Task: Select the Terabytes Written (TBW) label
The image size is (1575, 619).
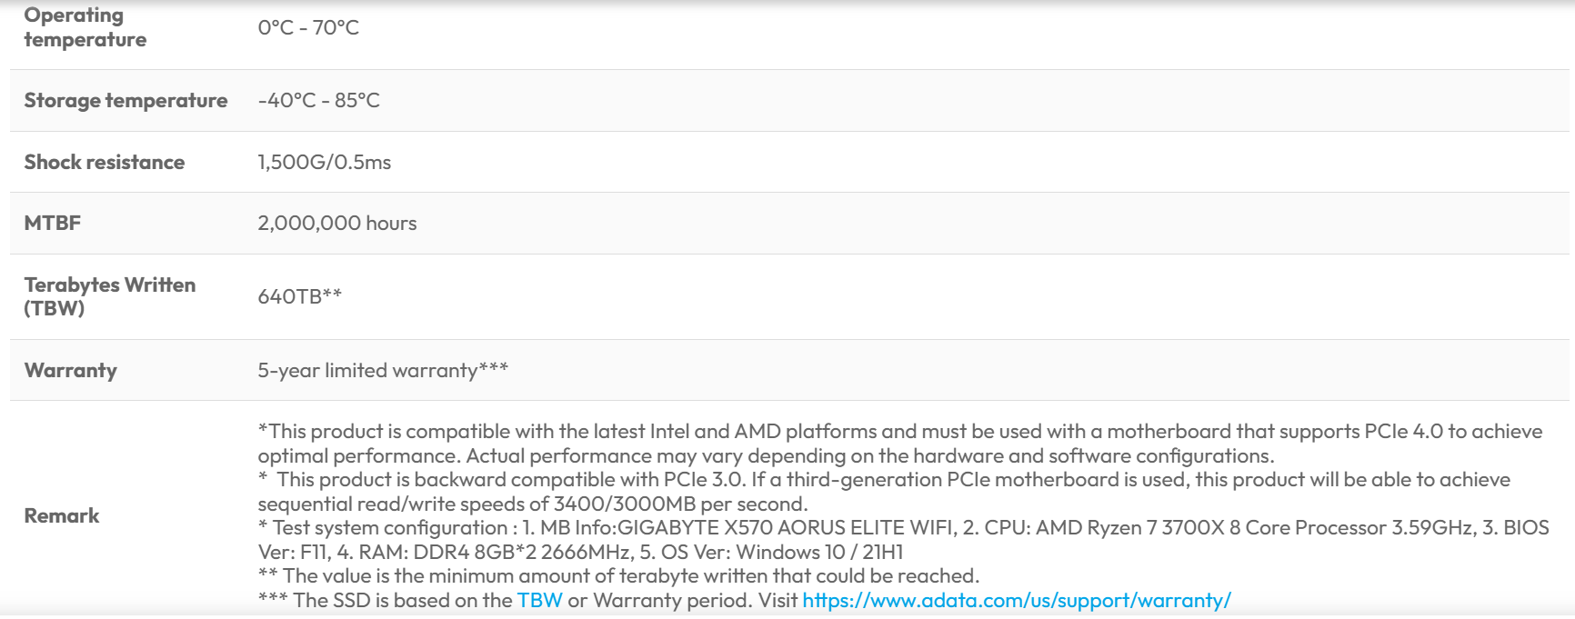Action: click(109, 296)
